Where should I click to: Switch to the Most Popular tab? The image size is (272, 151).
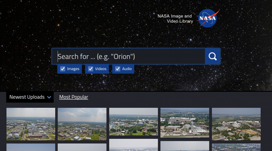click(x=74, y=97)
